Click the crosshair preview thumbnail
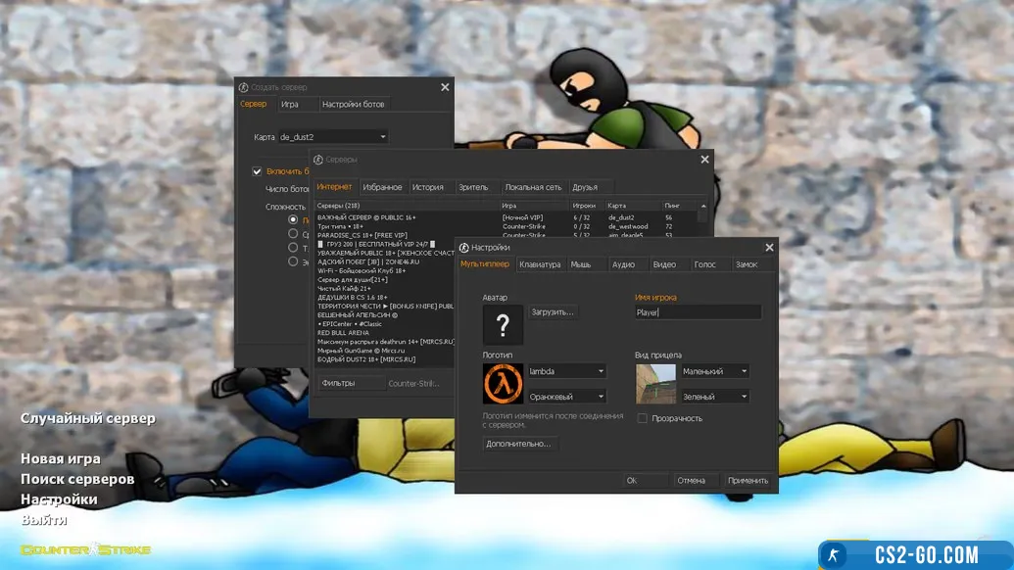 pos(655,383)
